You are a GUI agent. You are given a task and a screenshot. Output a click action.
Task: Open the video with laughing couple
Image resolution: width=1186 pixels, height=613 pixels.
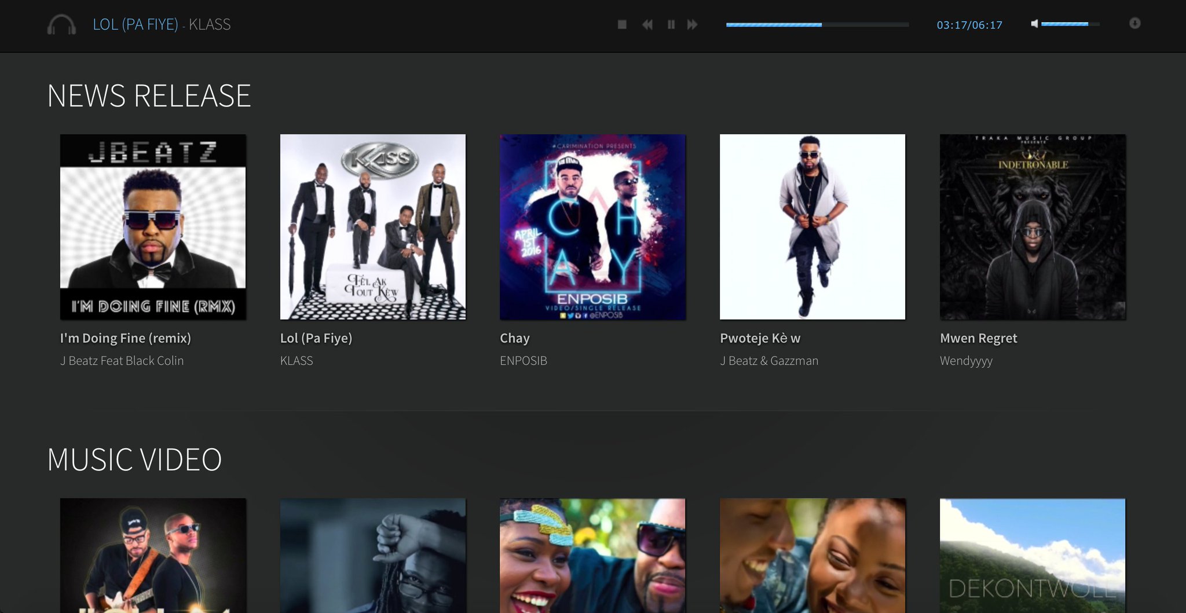point(812,556)
